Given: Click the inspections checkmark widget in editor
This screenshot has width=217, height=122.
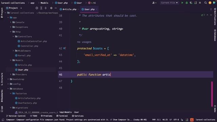Looking at the screenshot, I should [x=203, y=15].
